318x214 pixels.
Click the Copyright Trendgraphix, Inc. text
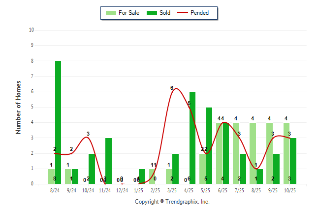(x=172, y=202)
